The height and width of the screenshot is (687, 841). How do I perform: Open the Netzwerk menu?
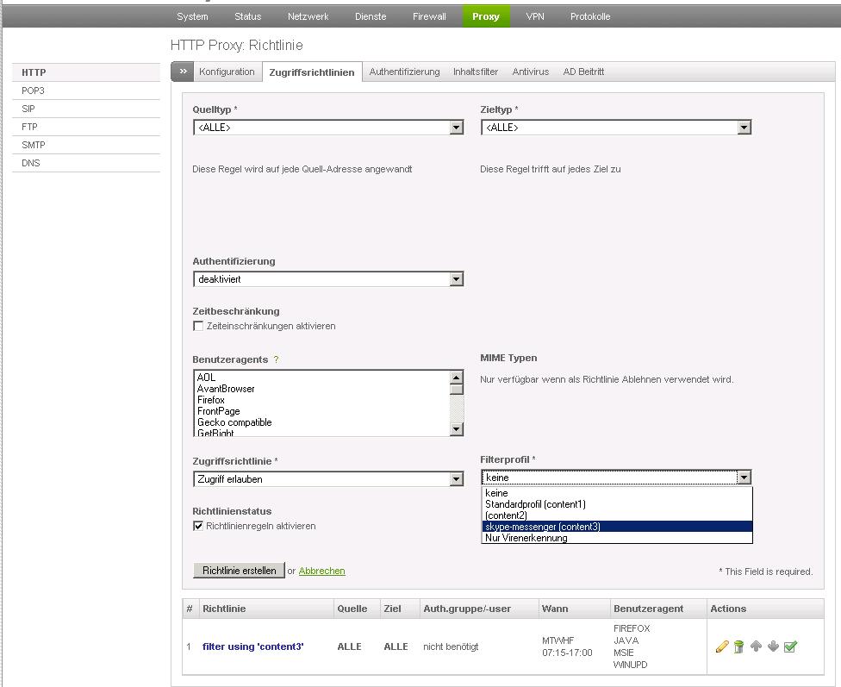[x=308, y=16]
